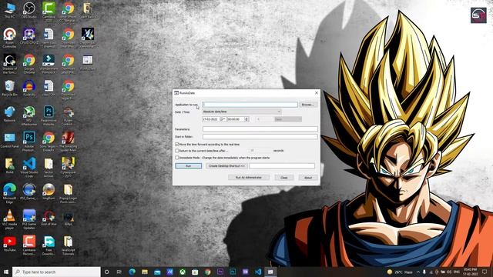Open the Recycle Bin
This screenshot has width=493, height=277.
(9, 88)
